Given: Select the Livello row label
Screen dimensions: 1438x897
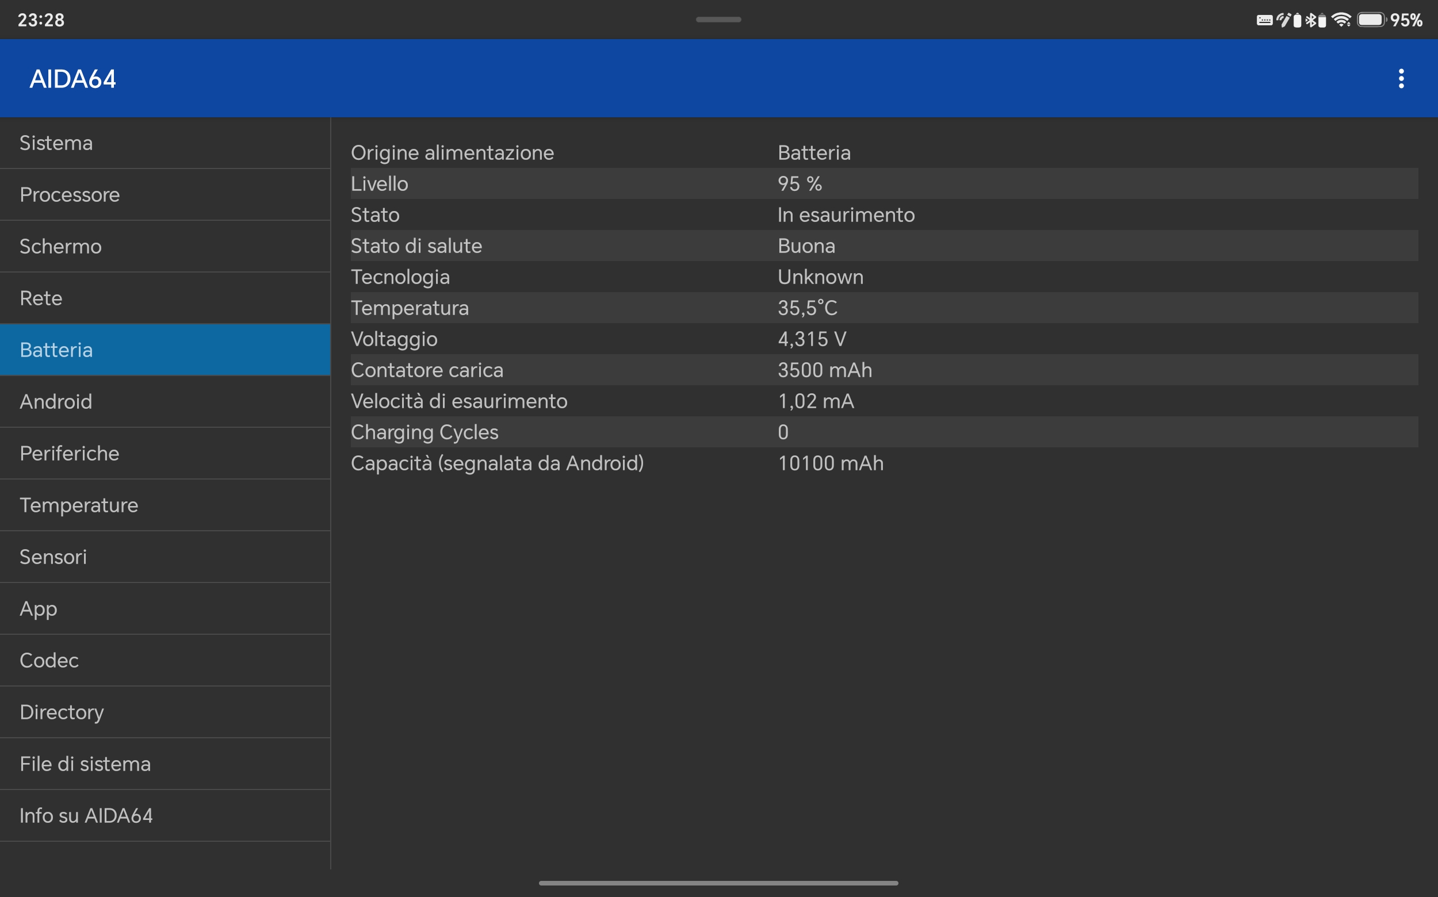Looking at the screenshot, I should pyautogui.click(x=379, y=184).
